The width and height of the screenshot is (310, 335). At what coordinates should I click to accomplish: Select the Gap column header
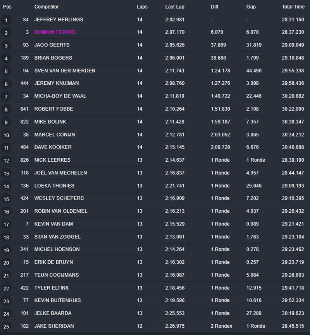251,7
